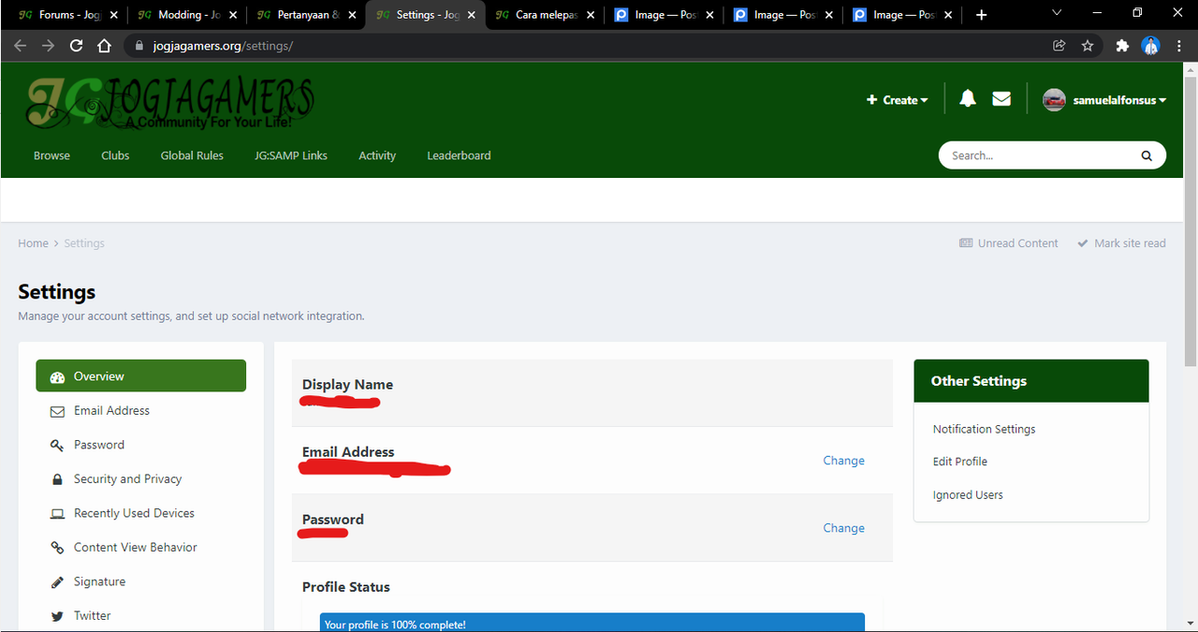Bookmark this page with star icon

(x=1088, y=45)
